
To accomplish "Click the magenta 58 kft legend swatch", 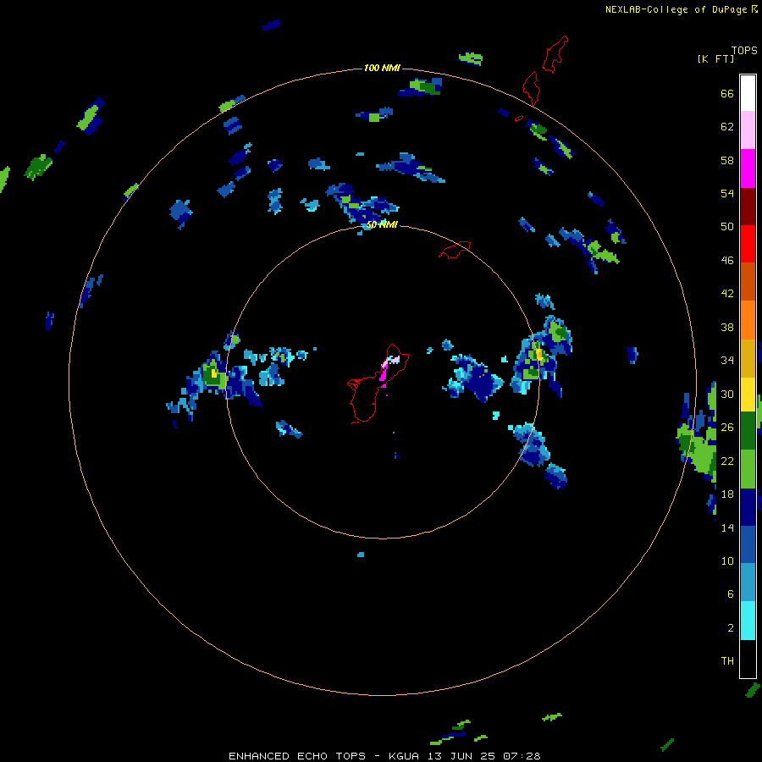I will point(748,168).
